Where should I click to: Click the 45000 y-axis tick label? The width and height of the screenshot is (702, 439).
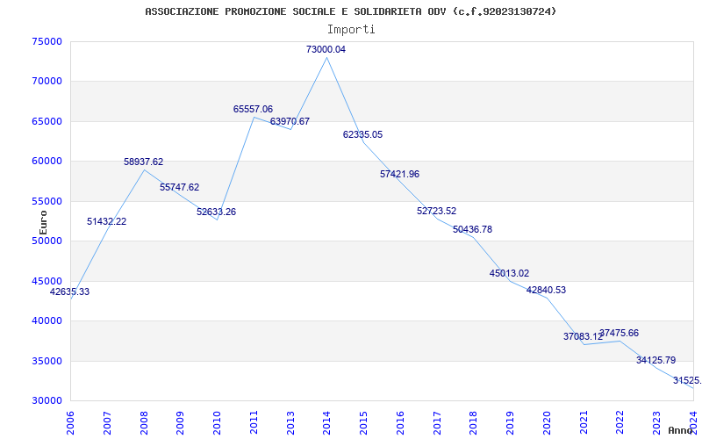(x=47, y=281)
